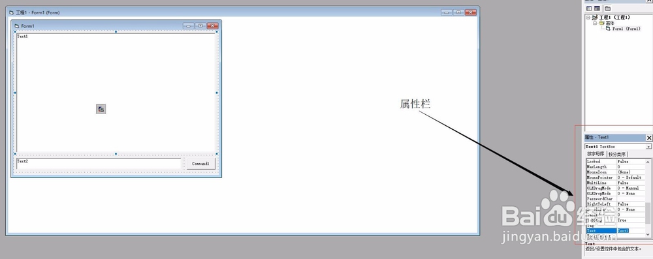Screen dimensions: 653x259
Task: Select the RightToLeft property row
Action: 615,204
